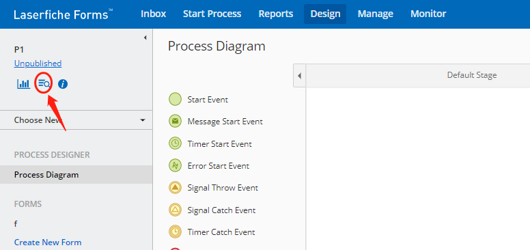Pick the Timer Start Event icon

point(175,143)
